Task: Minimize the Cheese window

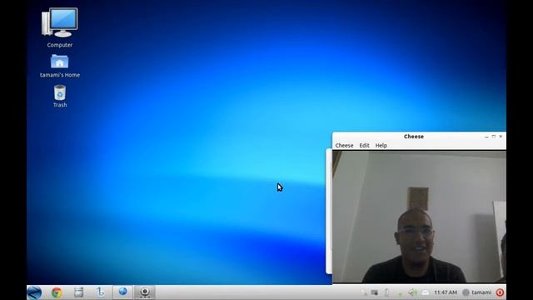Action: [486, 137]
